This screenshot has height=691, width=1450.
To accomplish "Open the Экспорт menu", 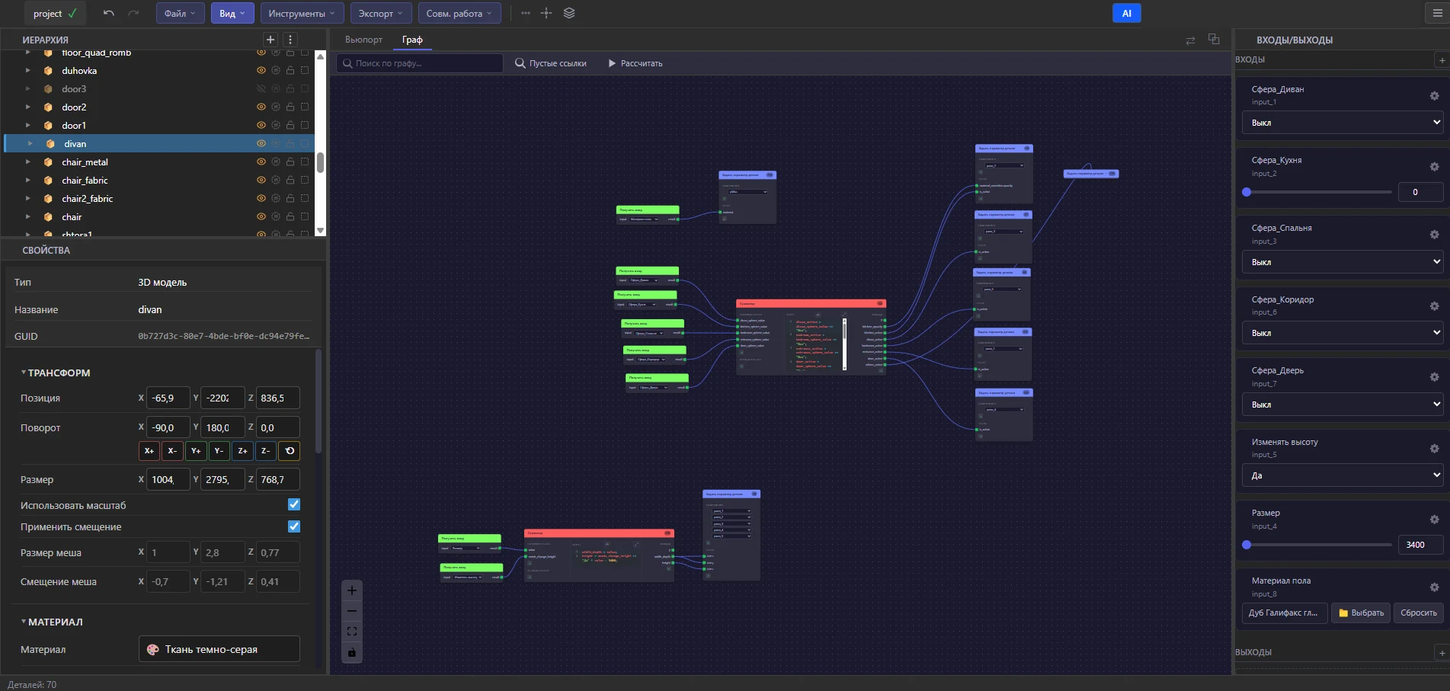I will tap(381, 14).
